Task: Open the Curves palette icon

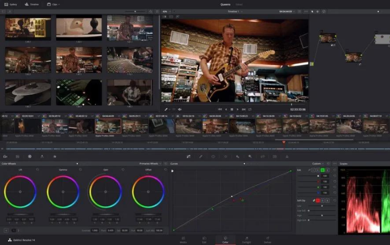Action: pyautogui.click(x=188, y=156)
